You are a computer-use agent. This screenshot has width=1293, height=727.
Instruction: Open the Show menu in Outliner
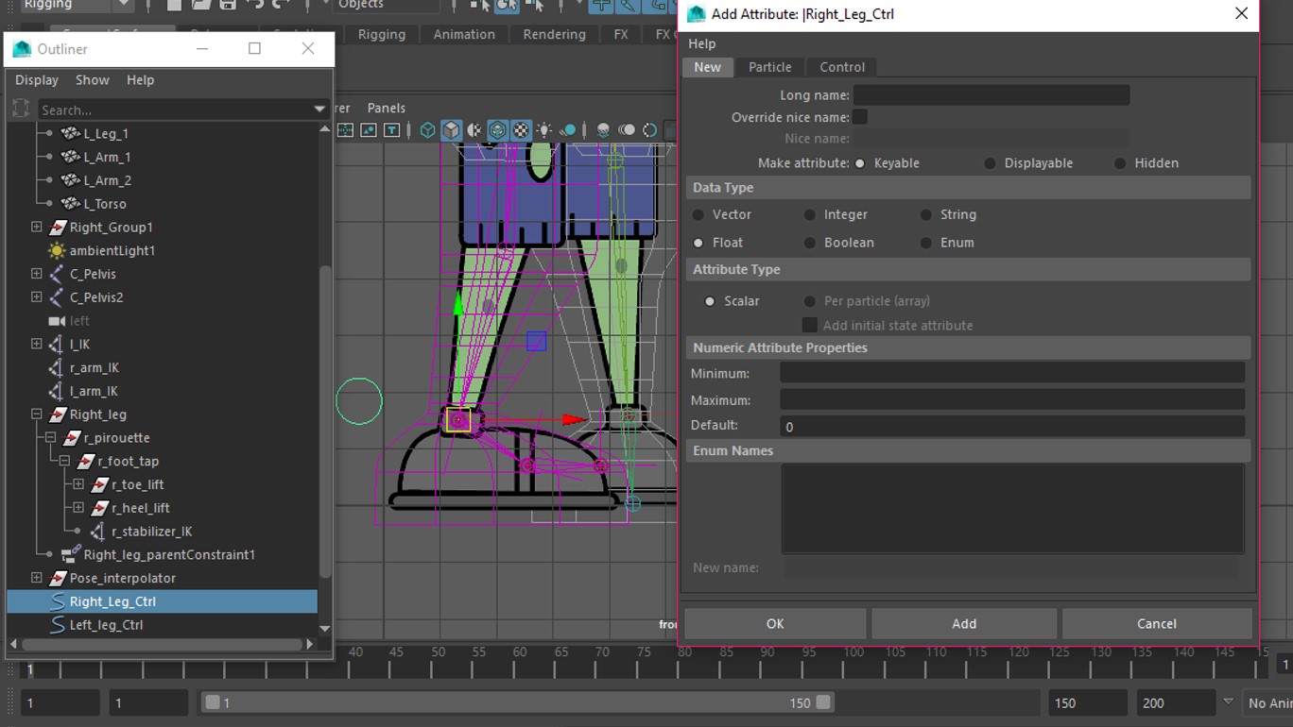tap(92, 80)
